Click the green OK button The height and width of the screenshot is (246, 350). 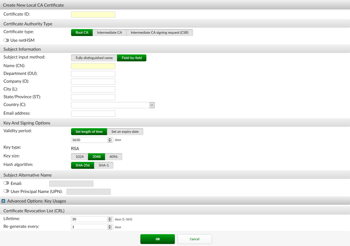point(158,239)
